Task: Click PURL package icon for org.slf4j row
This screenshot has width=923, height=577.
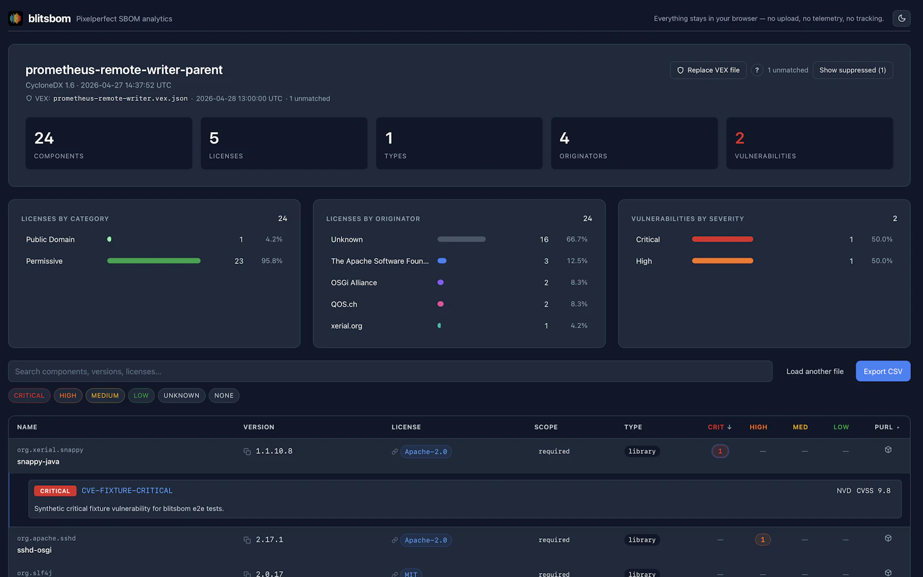Action: tap(888, 572)
